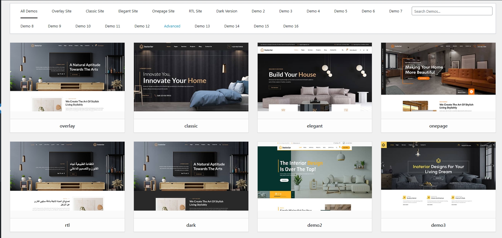Open the Demo 12 tab
502x238 pixels.
click(142, 26)
